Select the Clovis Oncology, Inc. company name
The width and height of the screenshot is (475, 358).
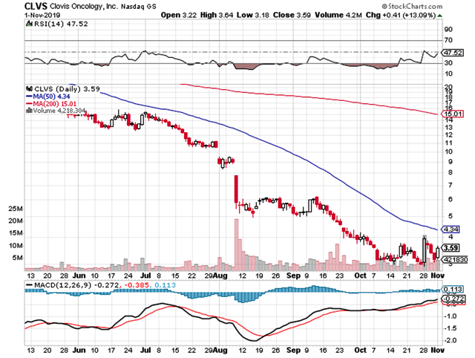point(84,7)
